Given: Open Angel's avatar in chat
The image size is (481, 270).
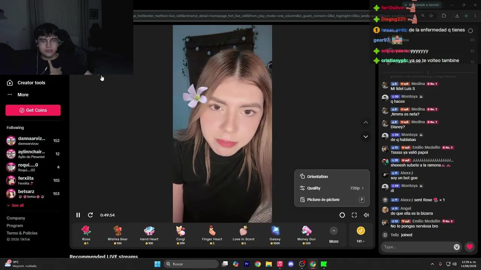Looking at the screenshot, I should point(385,210).
